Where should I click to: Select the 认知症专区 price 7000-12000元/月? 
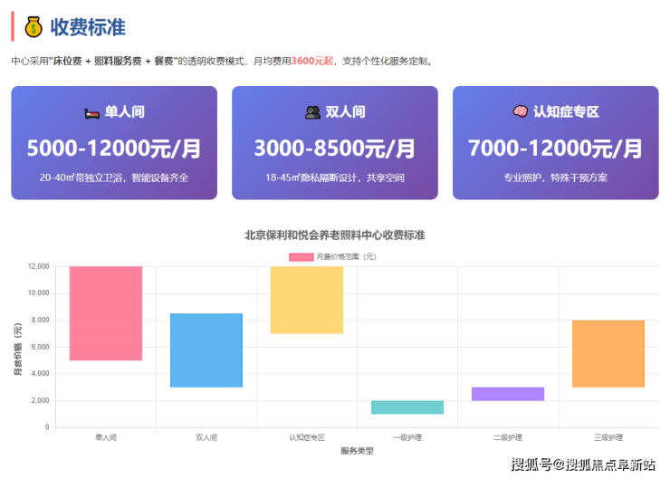[x=555, y=148]
